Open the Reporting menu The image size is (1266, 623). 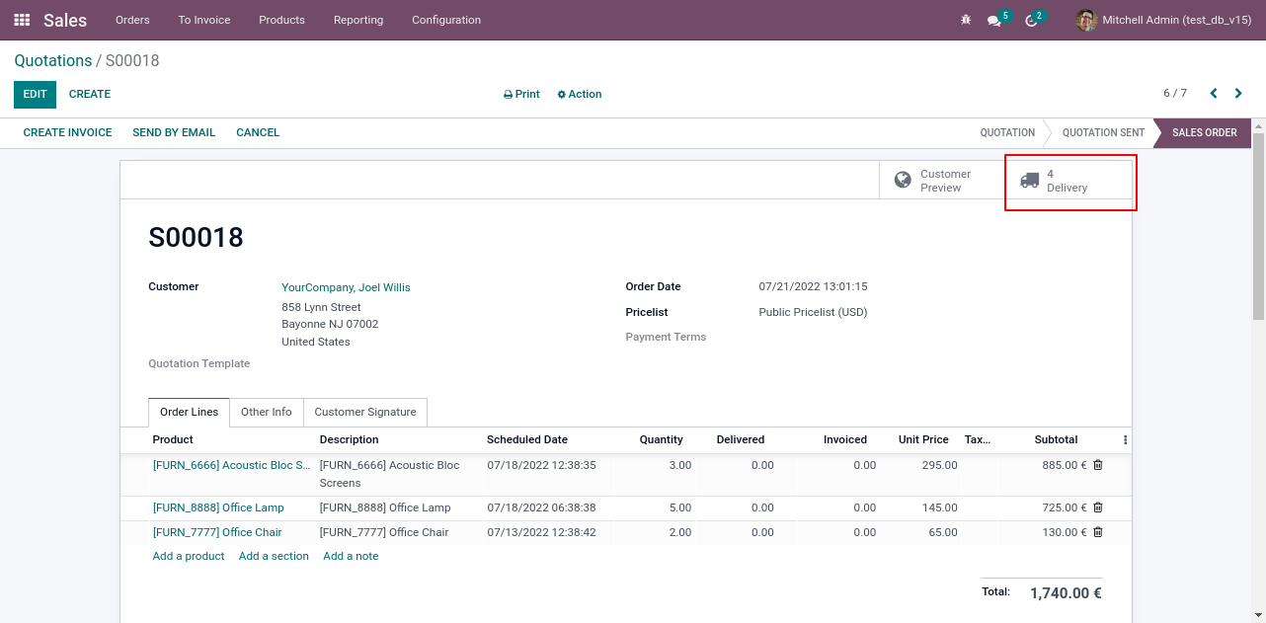358,20
